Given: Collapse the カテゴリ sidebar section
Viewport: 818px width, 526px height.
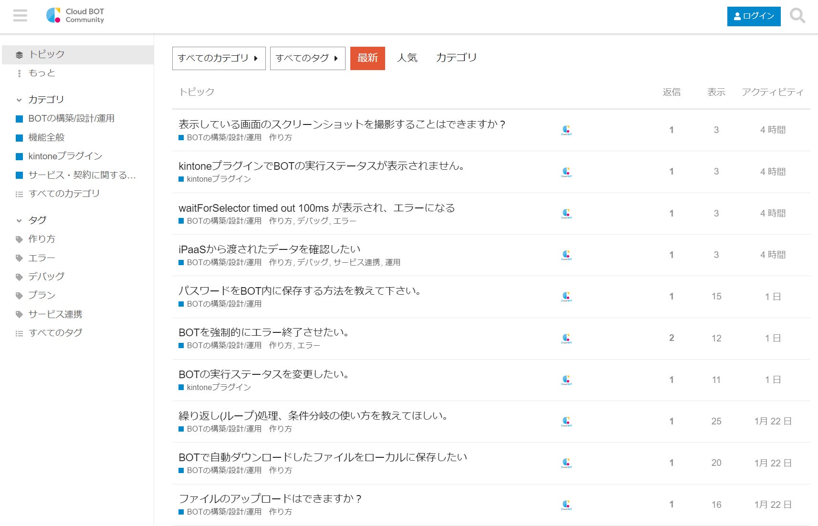Looking at the screenshot, I should (x=19, y=100).
